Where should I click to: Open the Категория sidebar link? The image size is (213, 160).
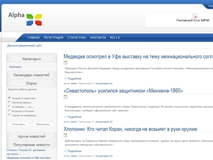15,67
